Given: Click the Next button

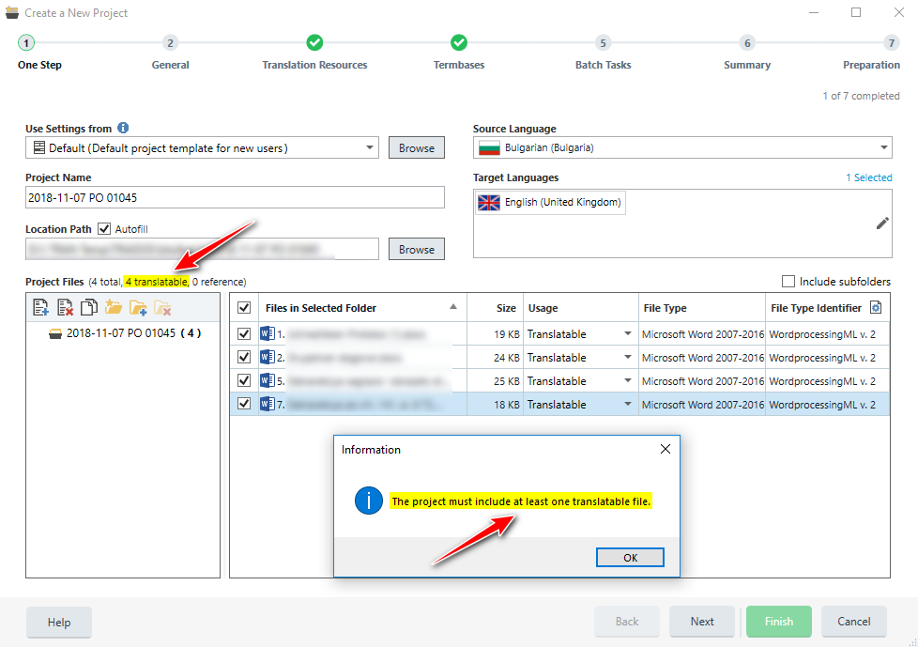Looking at the screenshot, I should (x=702, y=622).
